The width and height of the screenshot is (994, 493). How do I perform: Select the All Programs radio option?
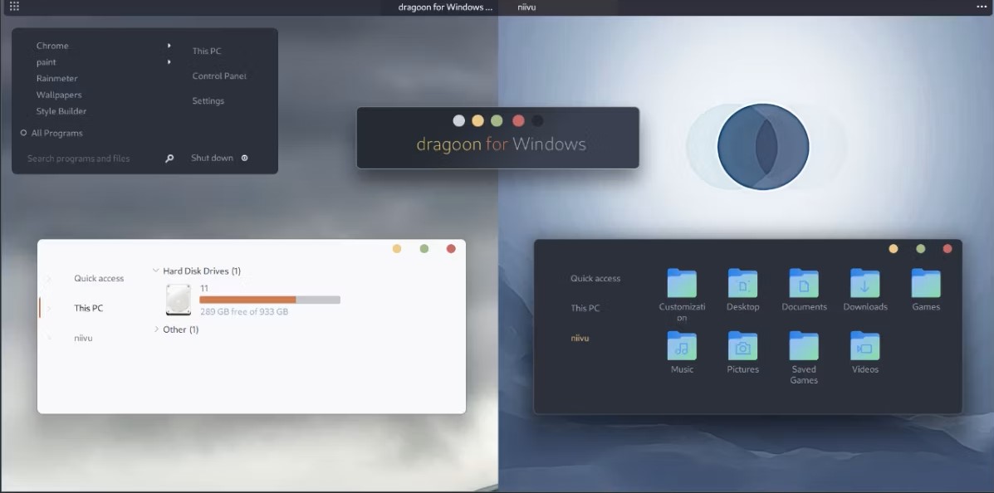(x=23, y=133)
